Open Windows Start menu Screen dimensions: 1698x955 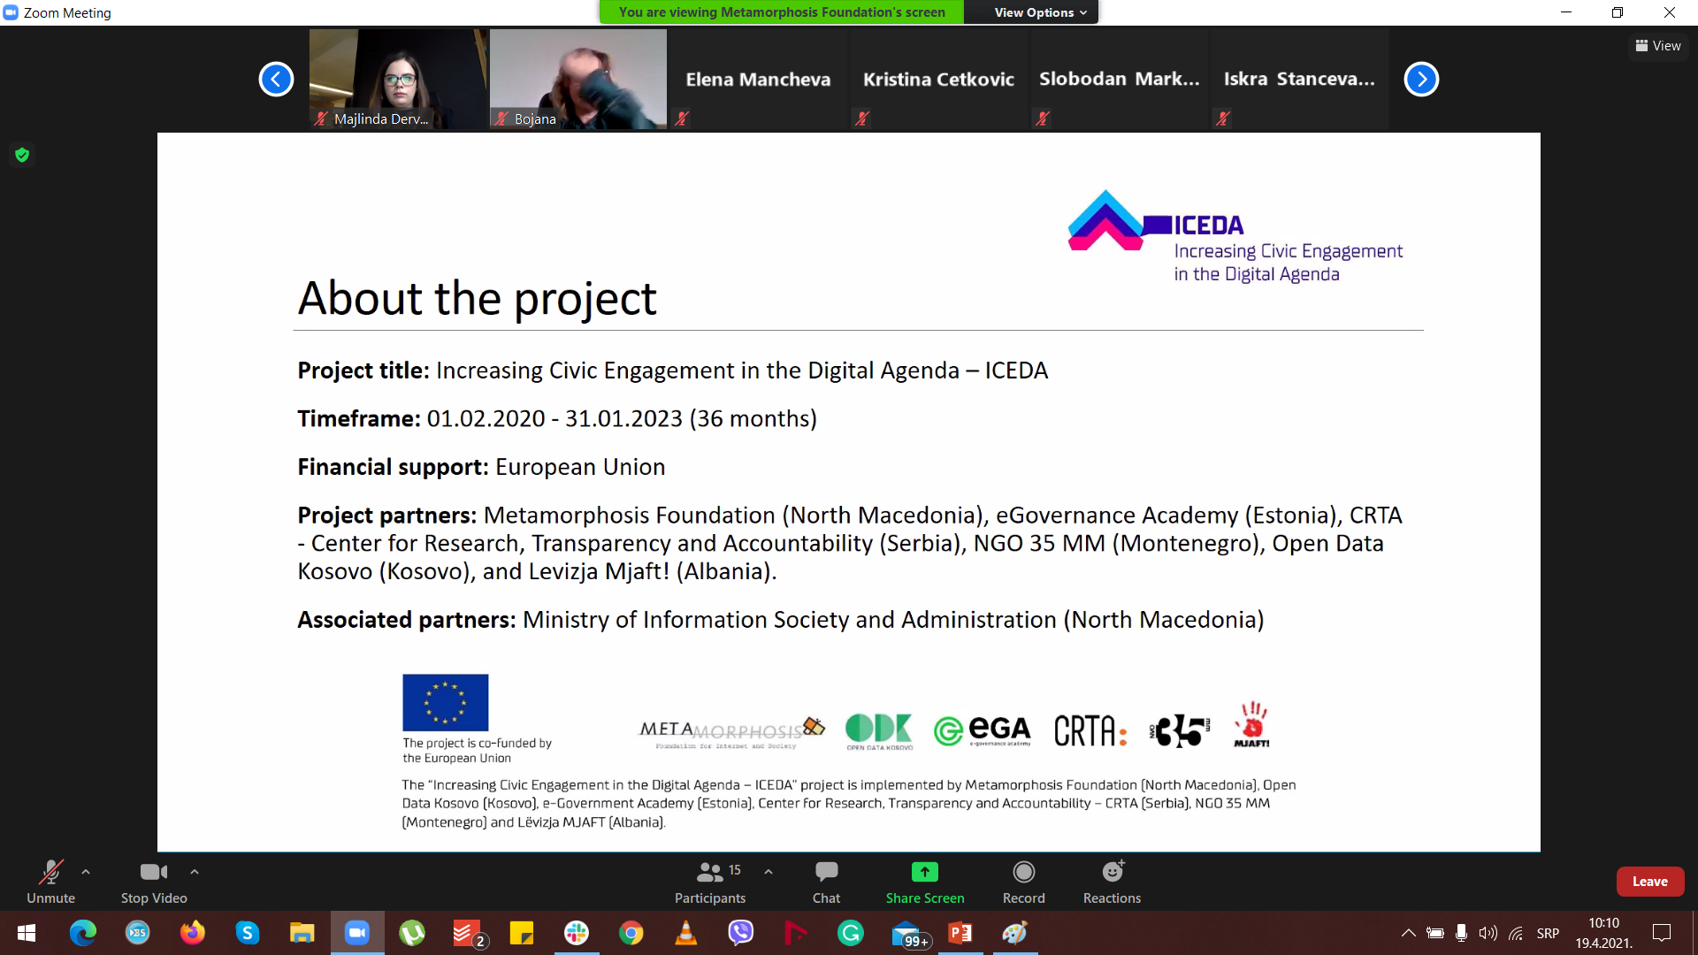[x=27, y=933]
